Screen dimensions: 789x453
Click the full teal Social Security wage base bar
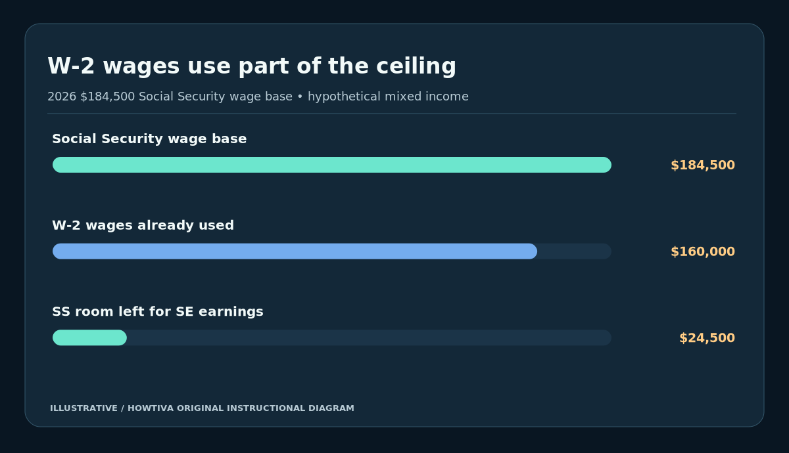[332, 165]
